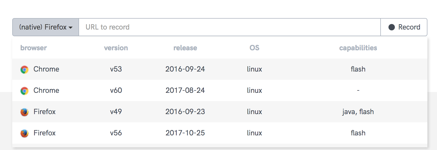Screen dimensions: 437x150
Task: Click the OS column header
Action: pyautogui.click(x=254, y=48)
